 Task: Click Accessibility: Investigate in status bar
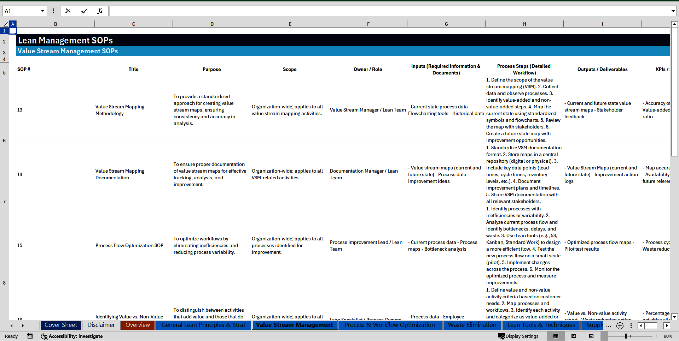click(72, 336)
